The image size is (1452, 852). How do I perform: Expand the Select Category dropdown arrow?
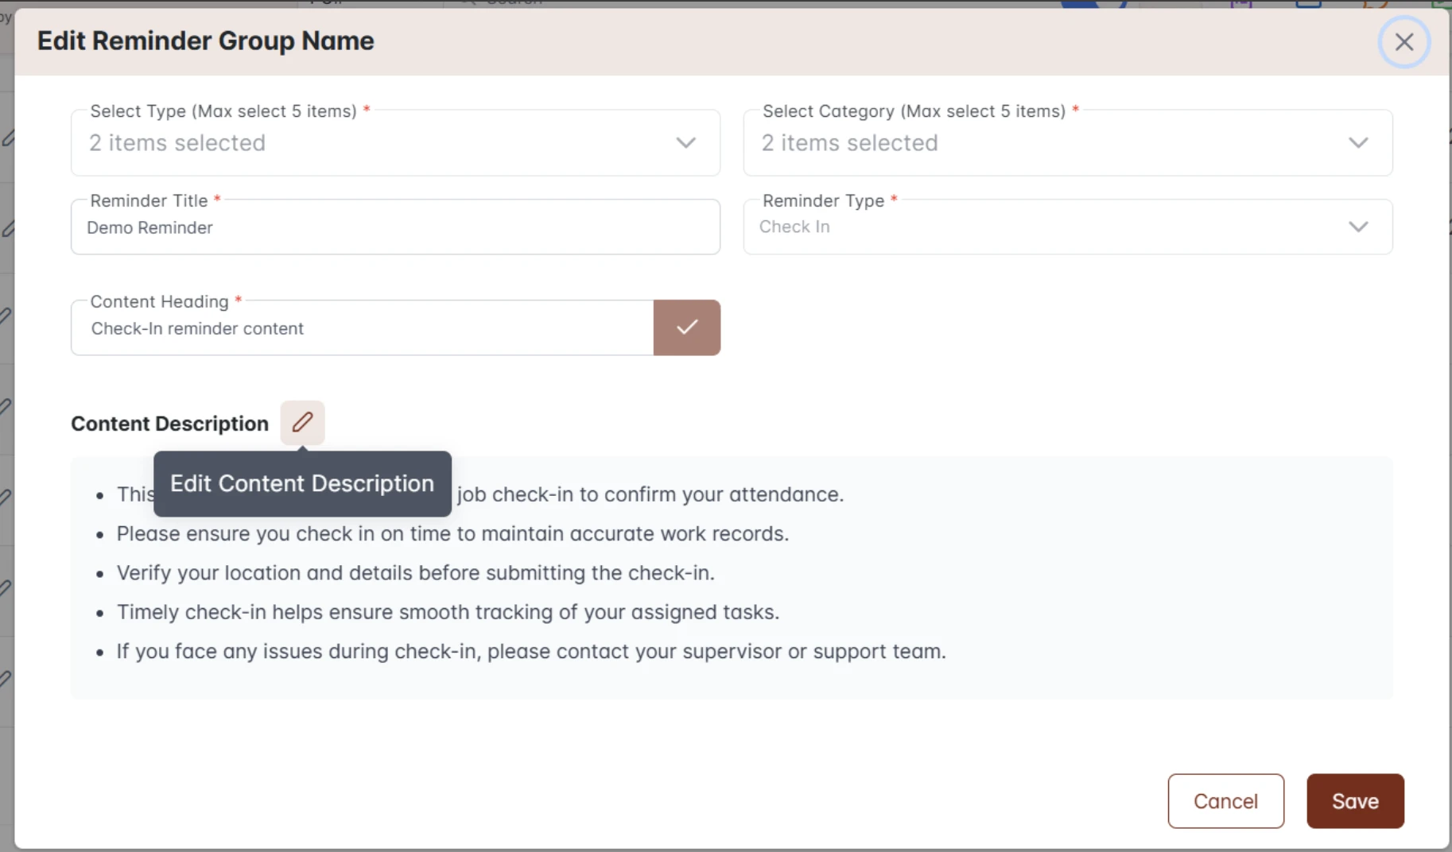(1358, 143)
